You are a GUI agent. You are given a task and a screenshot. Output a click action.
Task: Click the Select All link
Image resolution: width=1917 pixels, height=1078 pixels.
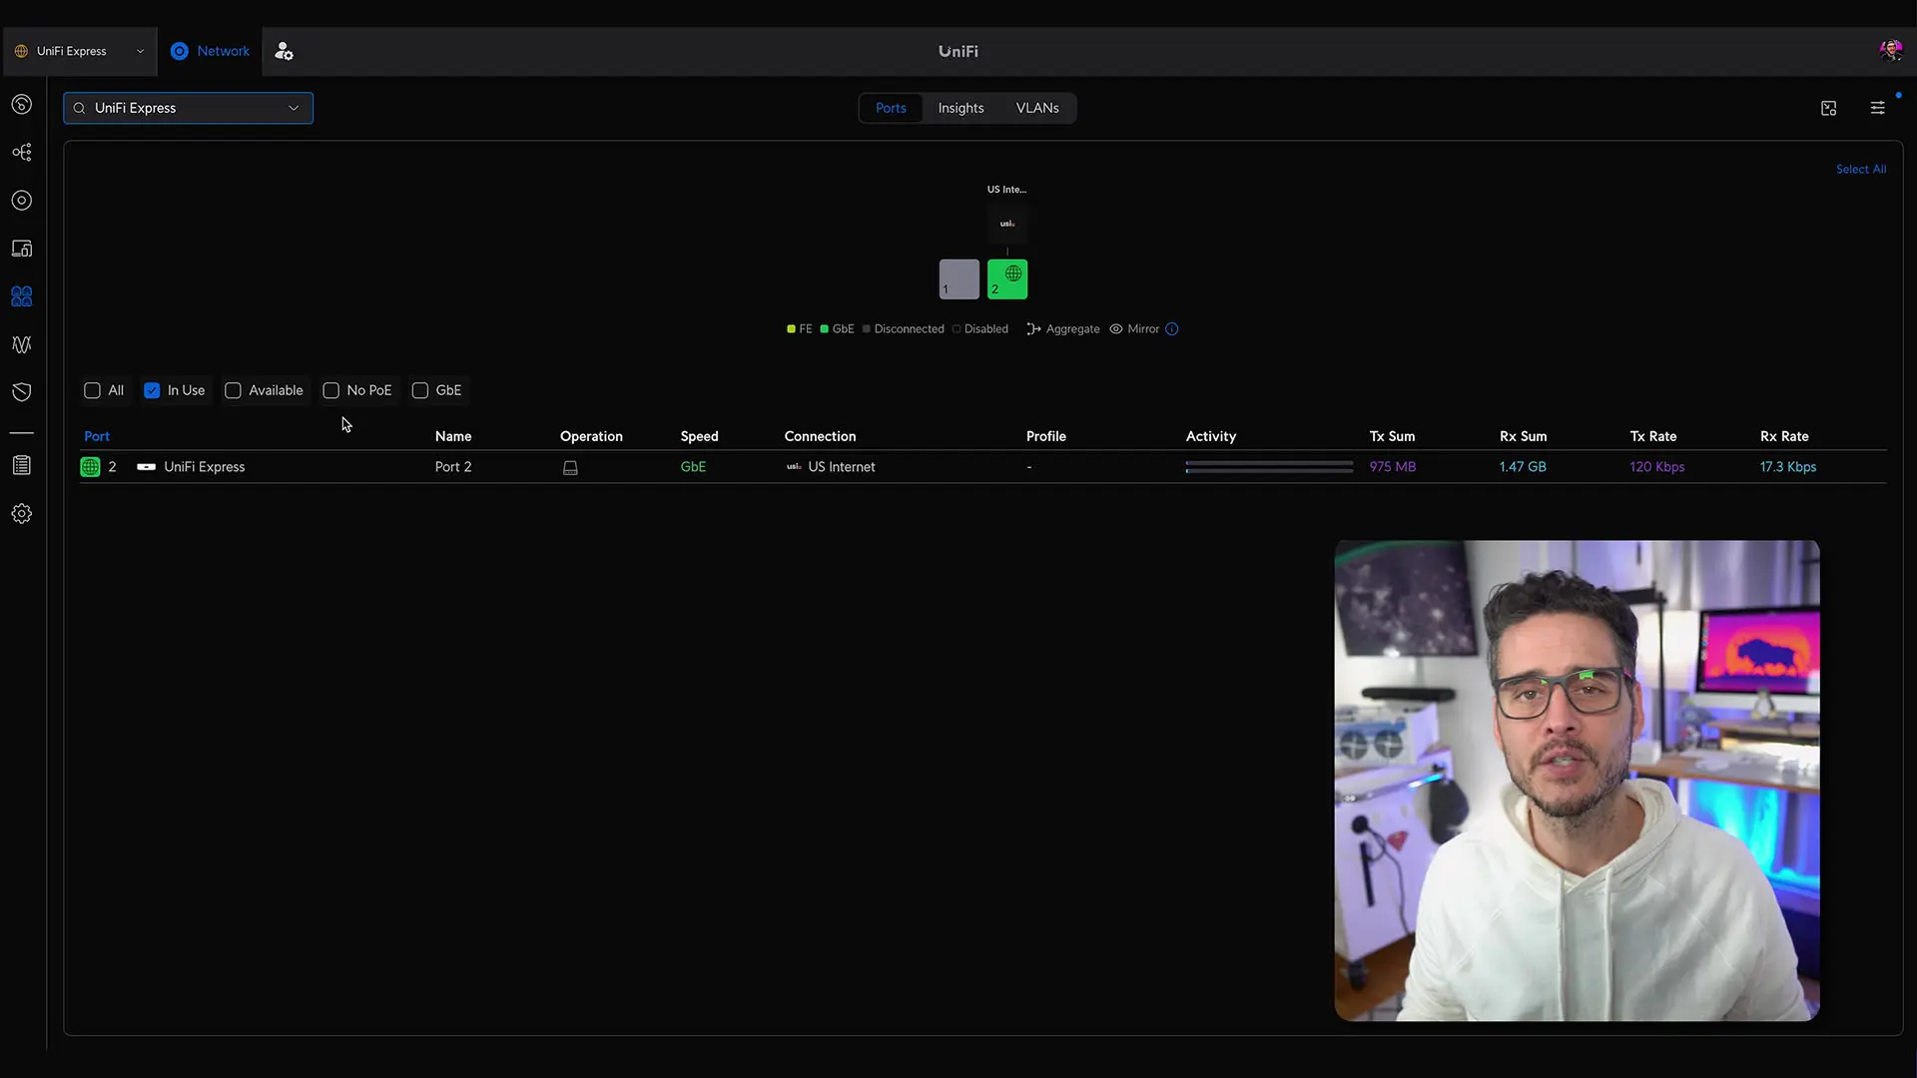[1860, 170]
